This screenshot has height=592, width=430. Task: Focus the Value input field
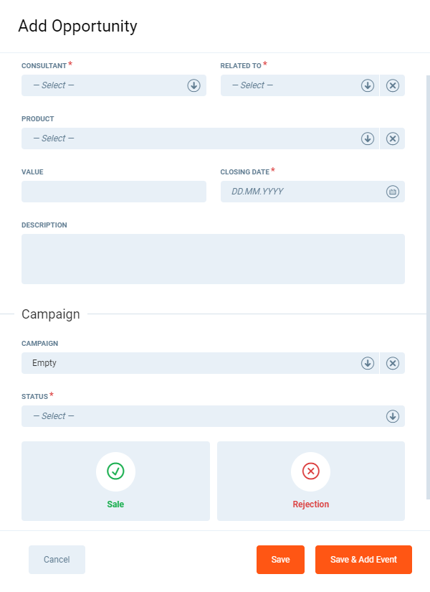tap(114, 192)
